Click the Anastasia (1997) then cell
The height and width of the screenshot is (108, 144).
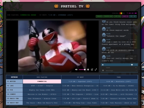[x=119, y=81]
